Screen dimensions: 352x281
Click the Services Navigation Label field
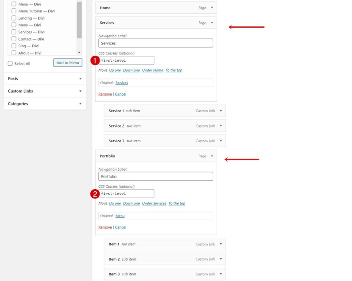[155, 43]
